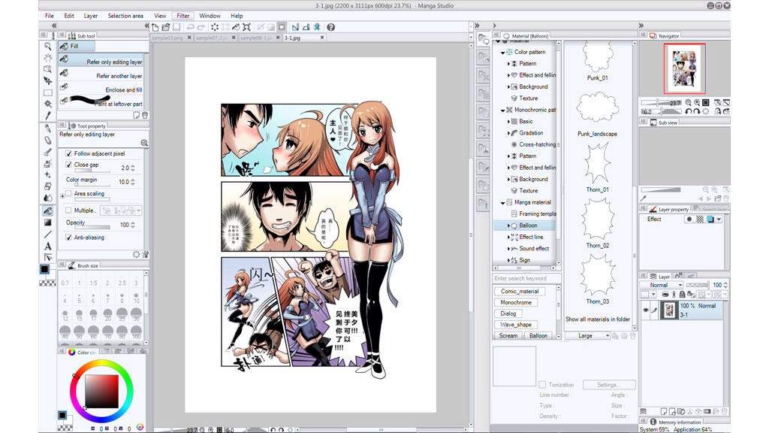Image resolution: width=769 pixels, height=433 pixels.
Task: Collapse the Monochromic pattern tree folder
Action: 502,110
